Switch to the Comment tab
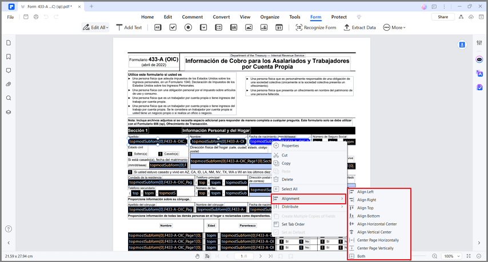Viewport: 488px width, 262px height. click(193, 17)
